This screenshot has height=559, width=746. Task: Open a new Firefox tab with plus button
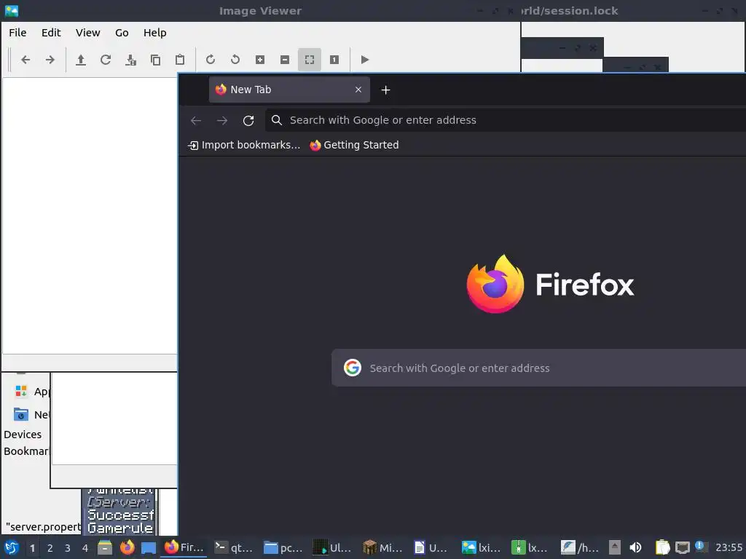(386, 90)
